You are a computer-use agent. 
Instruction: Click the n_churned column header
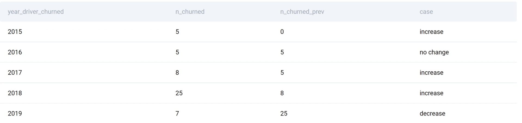[190, 12]
